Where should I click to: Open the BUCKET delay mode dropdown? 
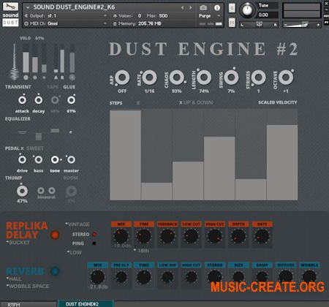click(18, 243)
